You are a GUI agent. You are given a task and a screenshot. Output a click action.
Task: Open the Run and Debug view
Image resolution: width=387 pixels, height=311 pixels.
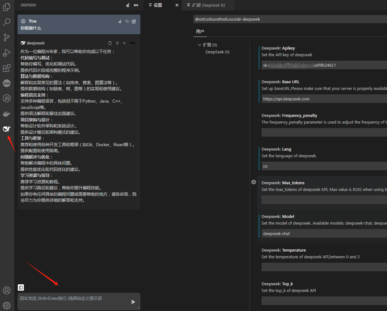(x=7, y=53)
